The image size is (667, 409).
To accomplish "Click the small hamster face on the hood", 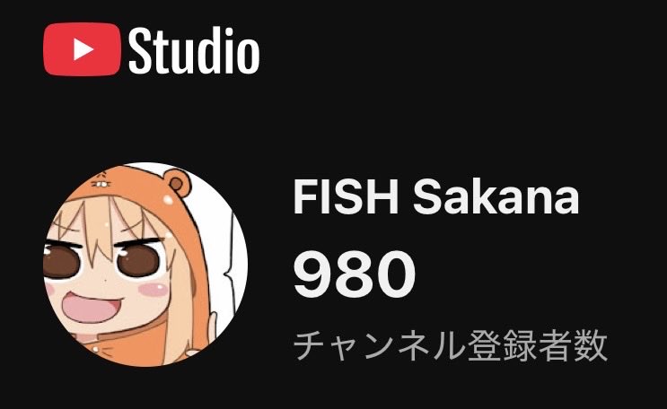I will [101, 179].
